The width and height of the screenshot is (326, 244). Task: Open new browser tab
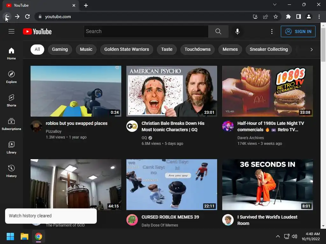tap(86, 5)
